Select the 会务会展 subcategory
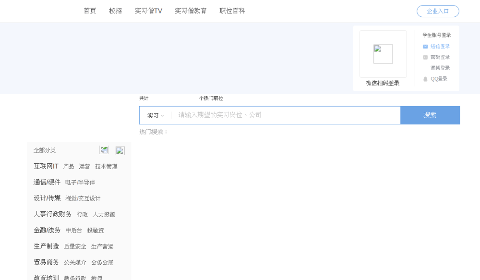480x280 pixels. (102, 262)
